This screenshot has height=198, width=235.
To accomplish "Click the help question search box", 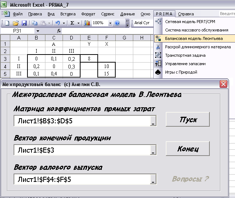I will tap(227, 14).
